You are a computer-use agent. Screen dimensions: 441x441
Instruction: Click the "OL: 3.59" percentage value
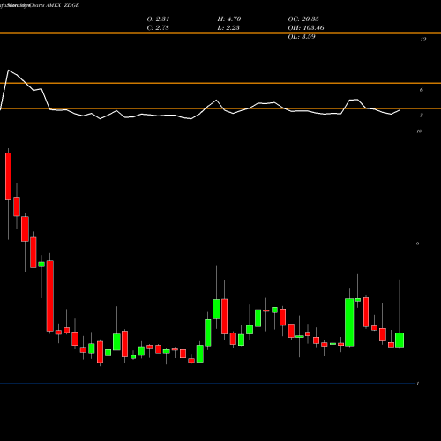click(x=302, y=37)
